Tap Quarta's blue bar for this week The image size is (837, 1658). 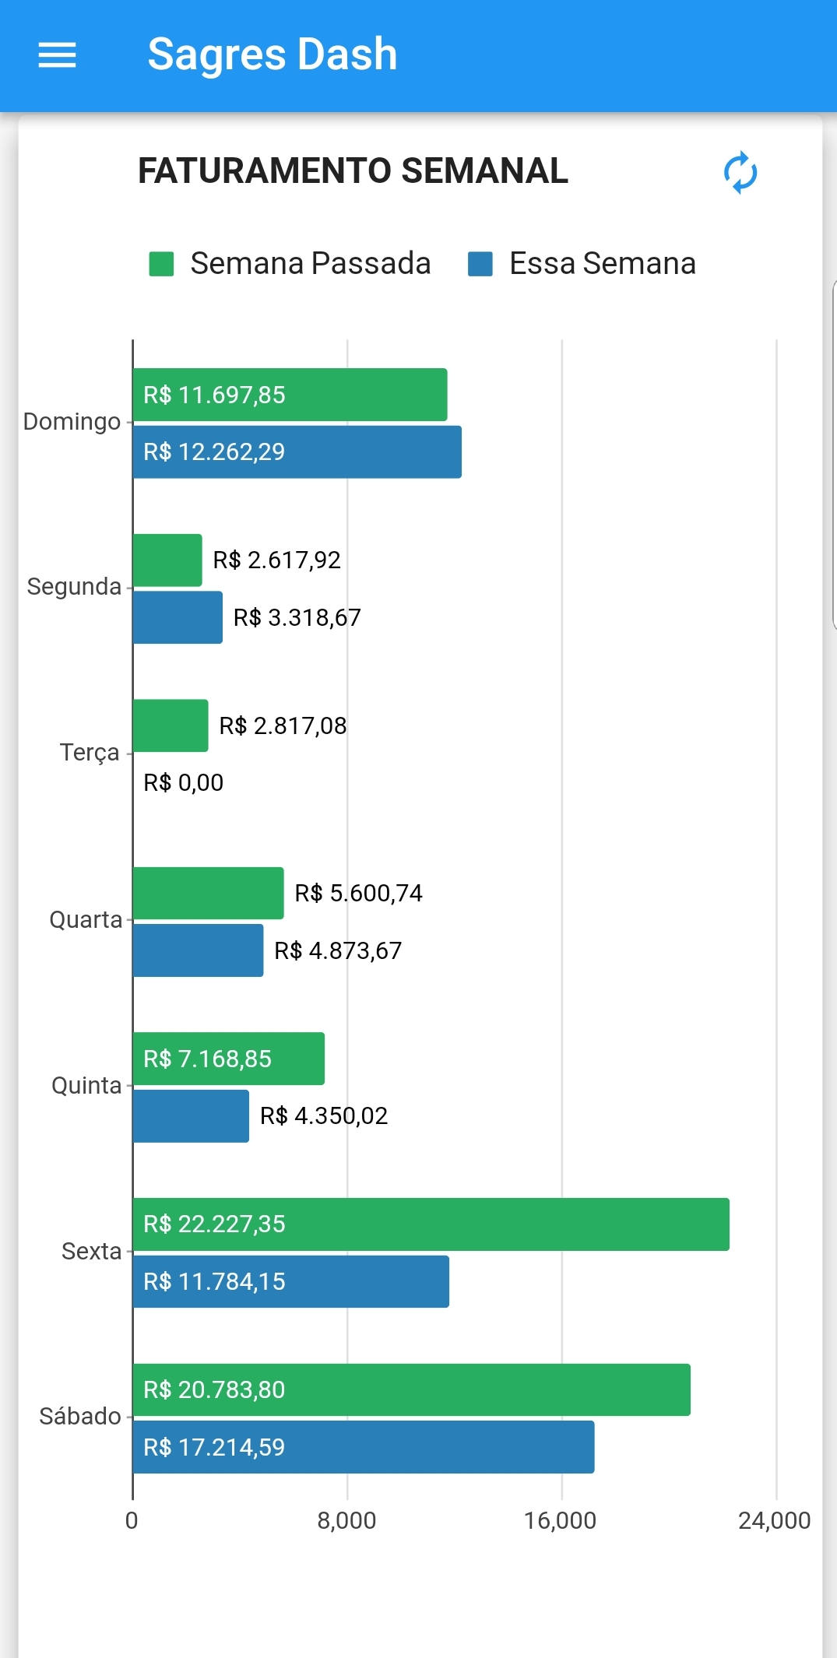tap(198, 950)
